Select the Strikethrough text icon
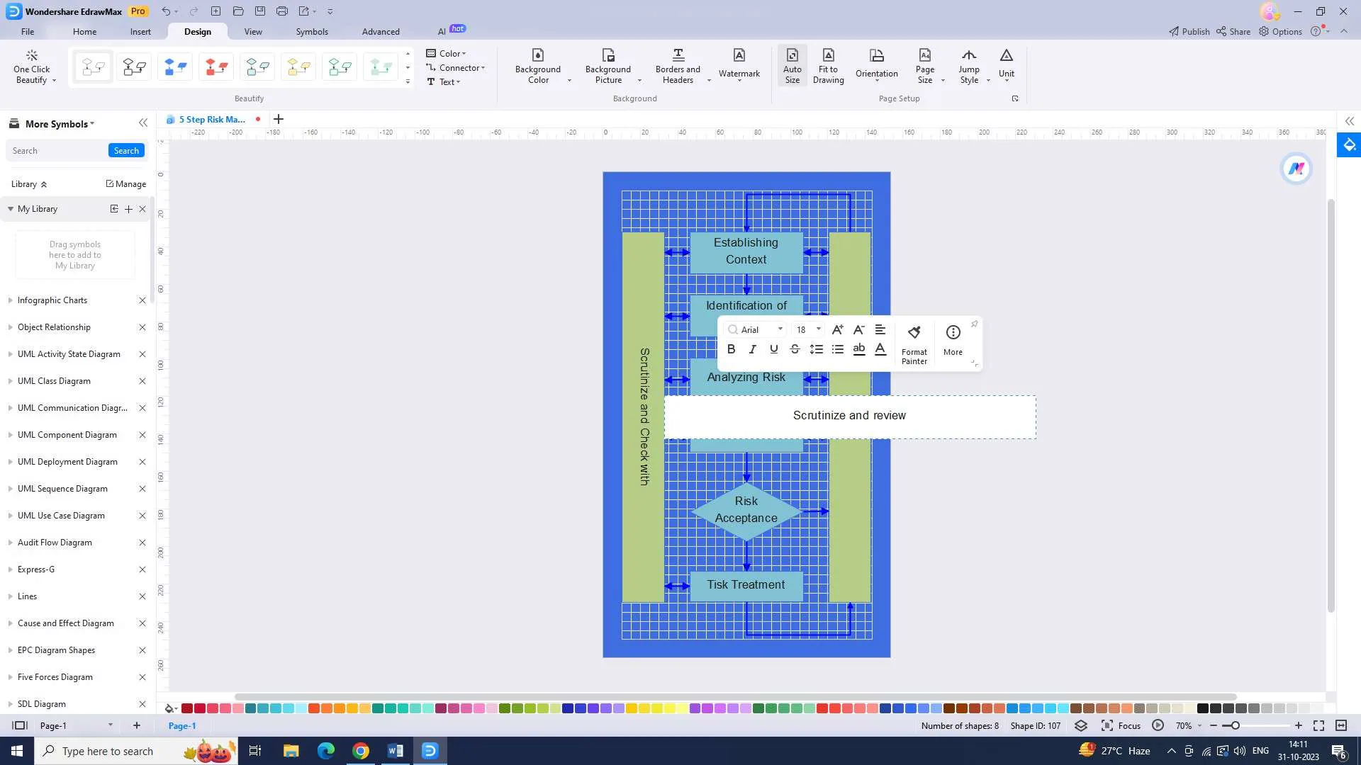This screenshot has height=765, width=1361. point(795,348)
